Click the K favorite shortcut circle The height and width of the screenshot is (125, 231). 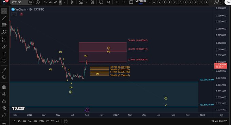(x=185, y=2)
